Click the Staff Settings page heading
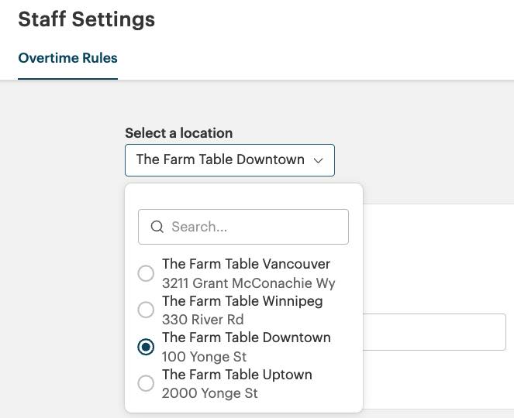Screen dimensions: 514x418 click(86, 19)
